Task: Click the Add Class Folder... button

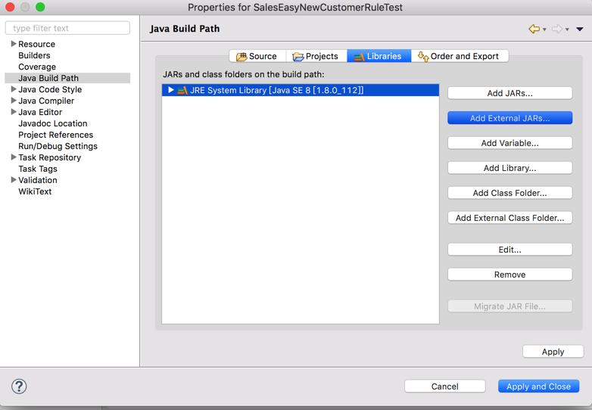Action: pos(509,193)
